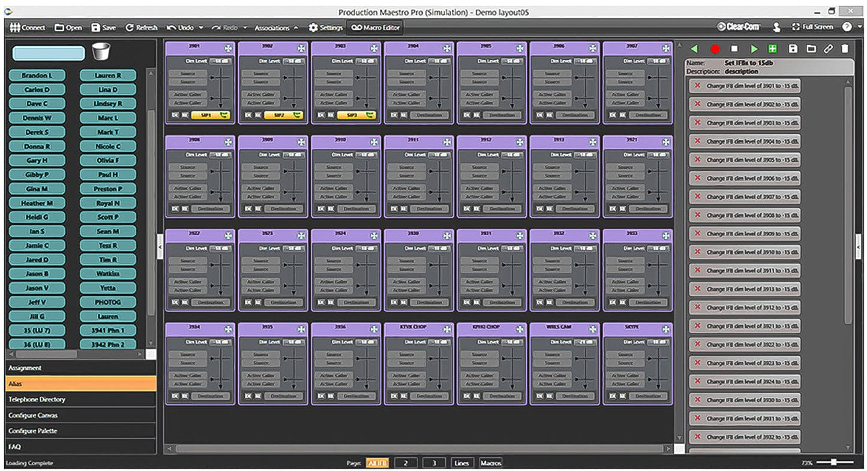Image resolution: width=867 pixels, height=471 pixels.
Task: Collapse the macro editor with right-edge arrow
Action: 859,246
